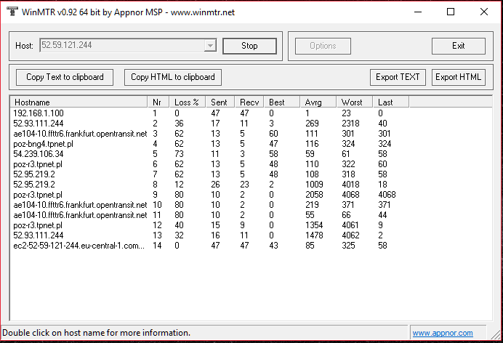Expand the Host dropdown arrow
The width and height of the screenshot is (503, 343).
pos(210,46)
